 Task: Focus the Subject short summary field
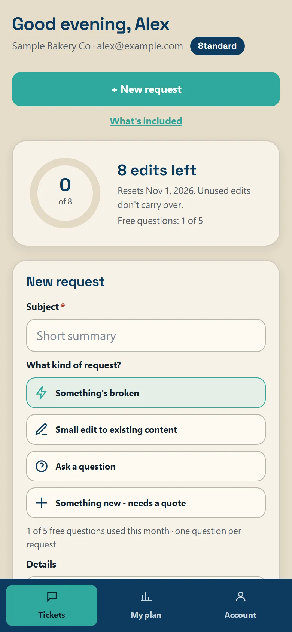click(x=146, y=335)
